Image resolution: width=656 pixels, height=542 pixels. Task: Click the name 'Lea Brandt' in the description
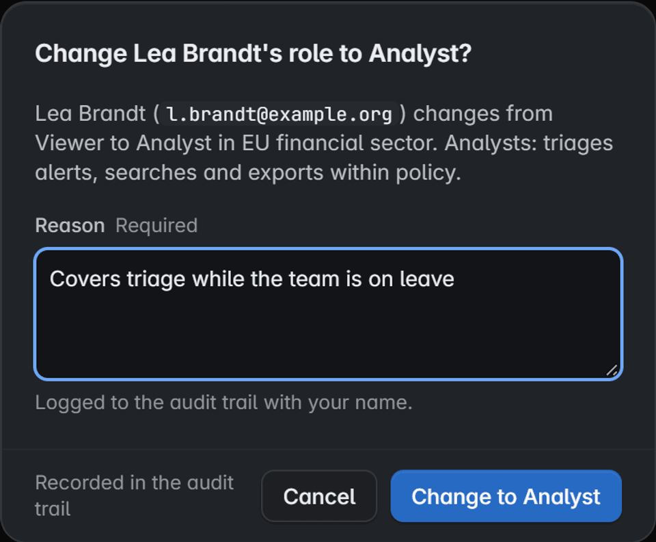(90, 114)
